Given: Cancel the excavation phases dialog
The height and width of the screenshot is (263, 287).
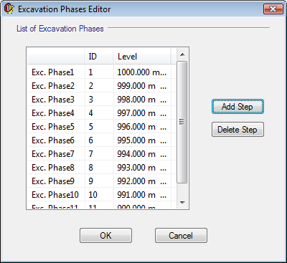Looking at the screenshot, I should click(181, 236).
